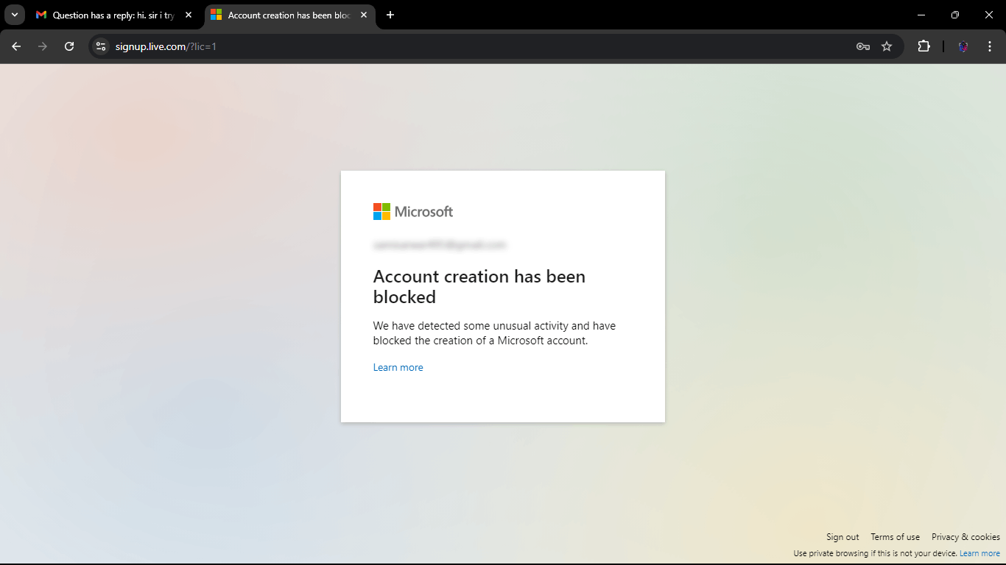Click "Learn more" next to private browsing notice
Image resolution: width=1006 pixels, height=565 pixels.
[x=979, y=553]
